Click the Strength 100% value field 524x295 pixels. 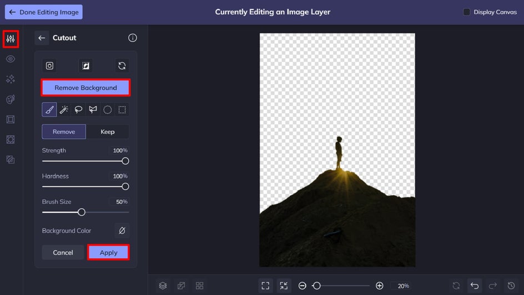120,150
